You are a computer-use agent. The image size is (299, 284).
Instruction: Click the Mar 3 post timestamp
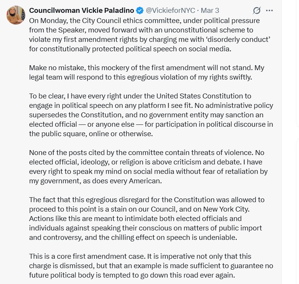tap(210, 10)
